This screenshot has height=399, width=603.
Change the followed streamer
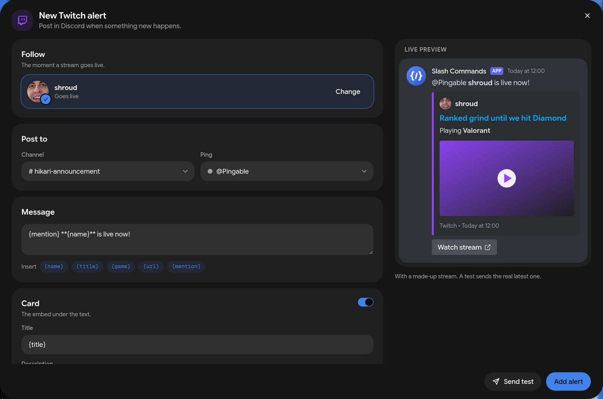pyautogui.click(x=348, y=92)
